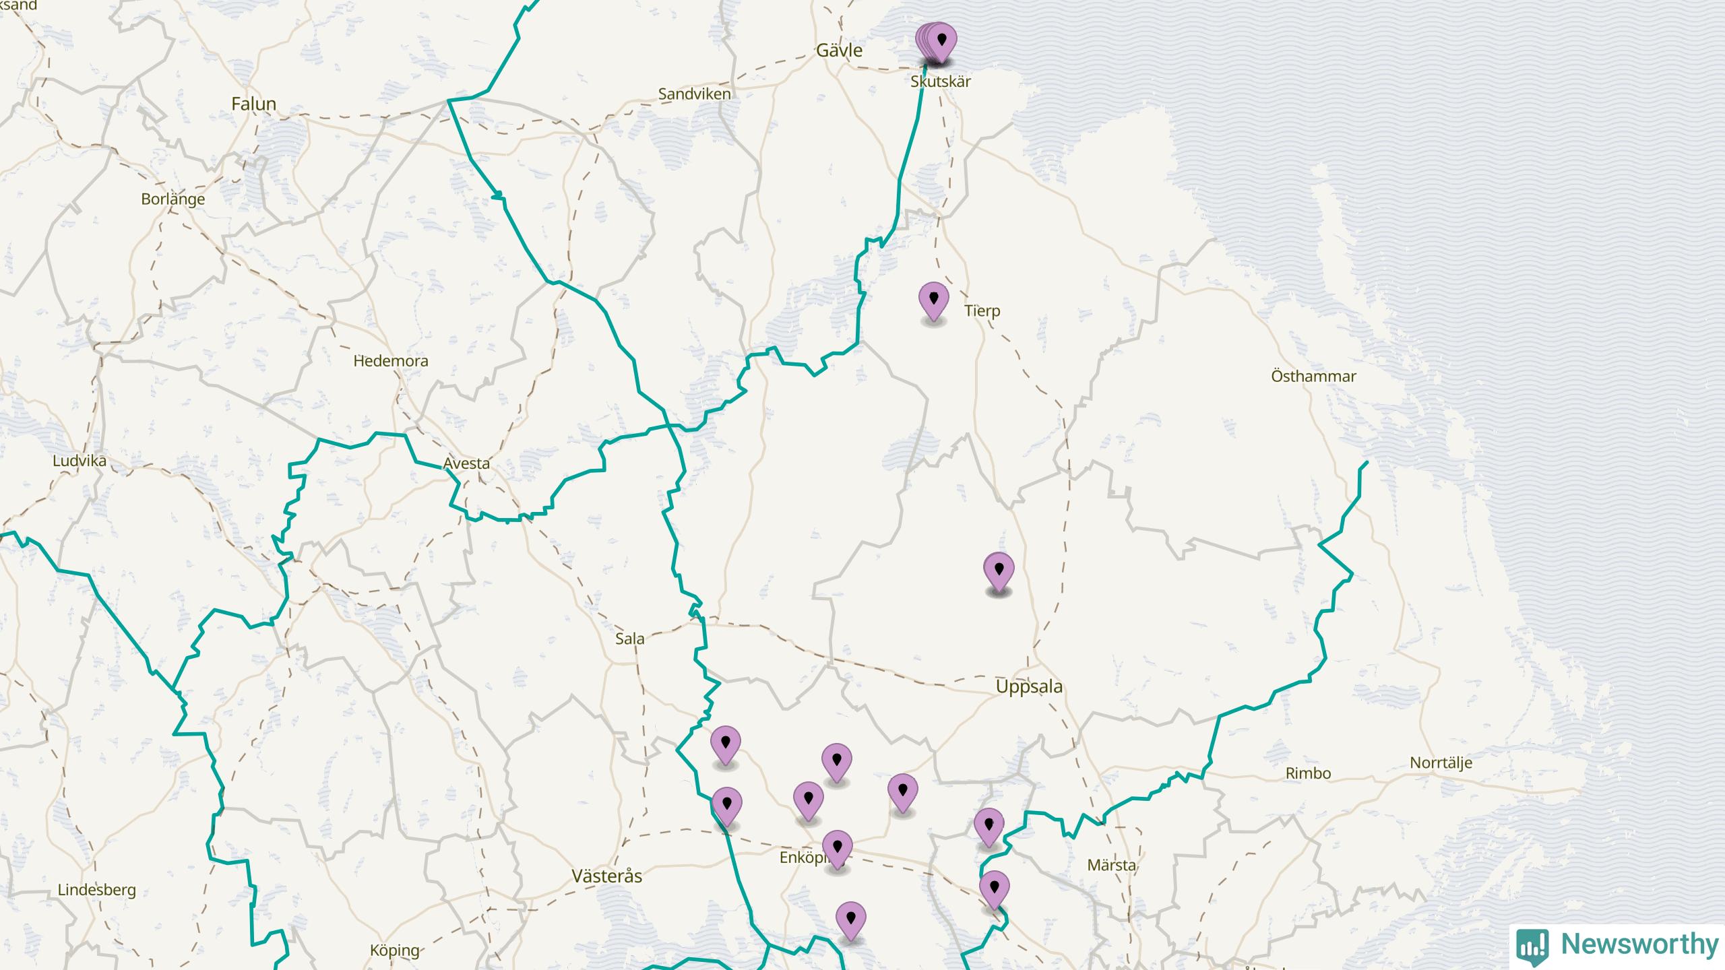
Task: Select the pin closest to the Märsta label's upper left
Action: (x=989, y=827)
